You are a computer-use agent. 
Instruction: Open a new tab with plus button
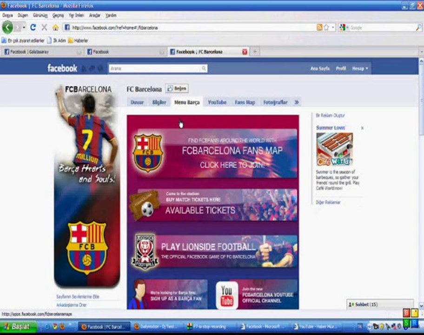[255, 52]
